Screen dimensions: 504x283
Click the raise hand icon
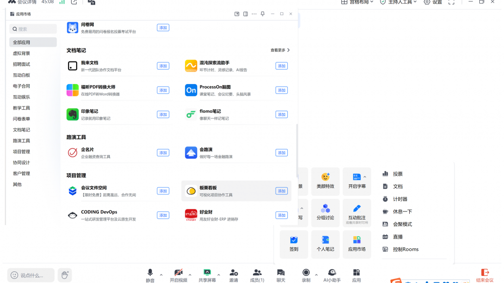pos(65,275)
